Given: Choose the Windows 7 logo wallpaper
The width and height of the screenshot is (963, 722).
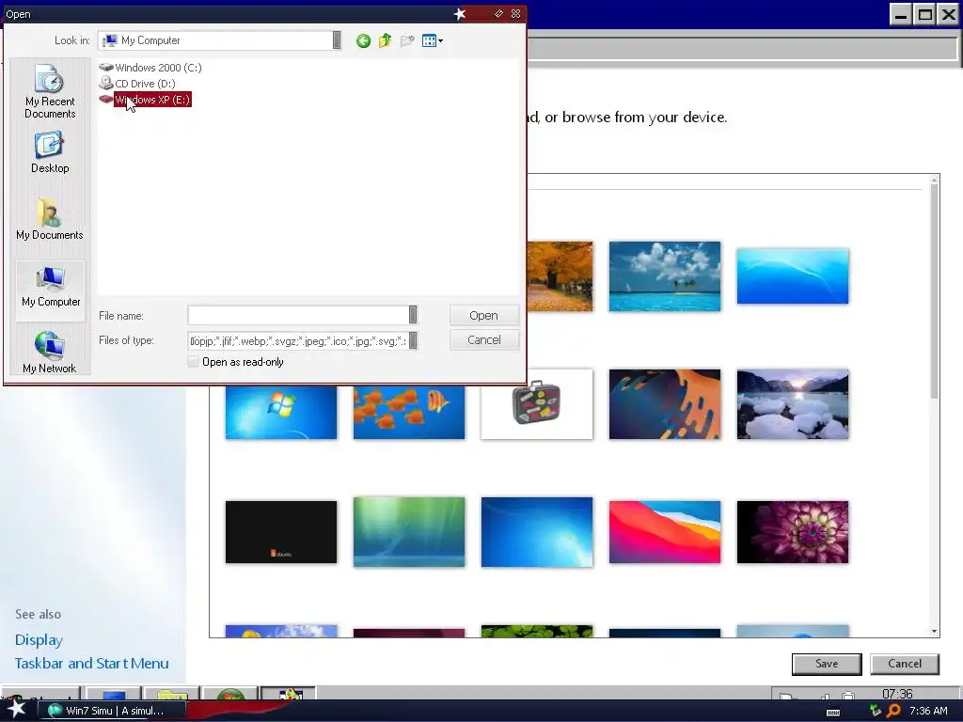Looking at the screenshot, I should 280,412.
